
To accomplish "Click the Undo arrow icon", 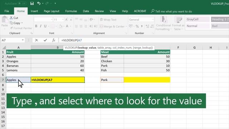I will (39, 3).
